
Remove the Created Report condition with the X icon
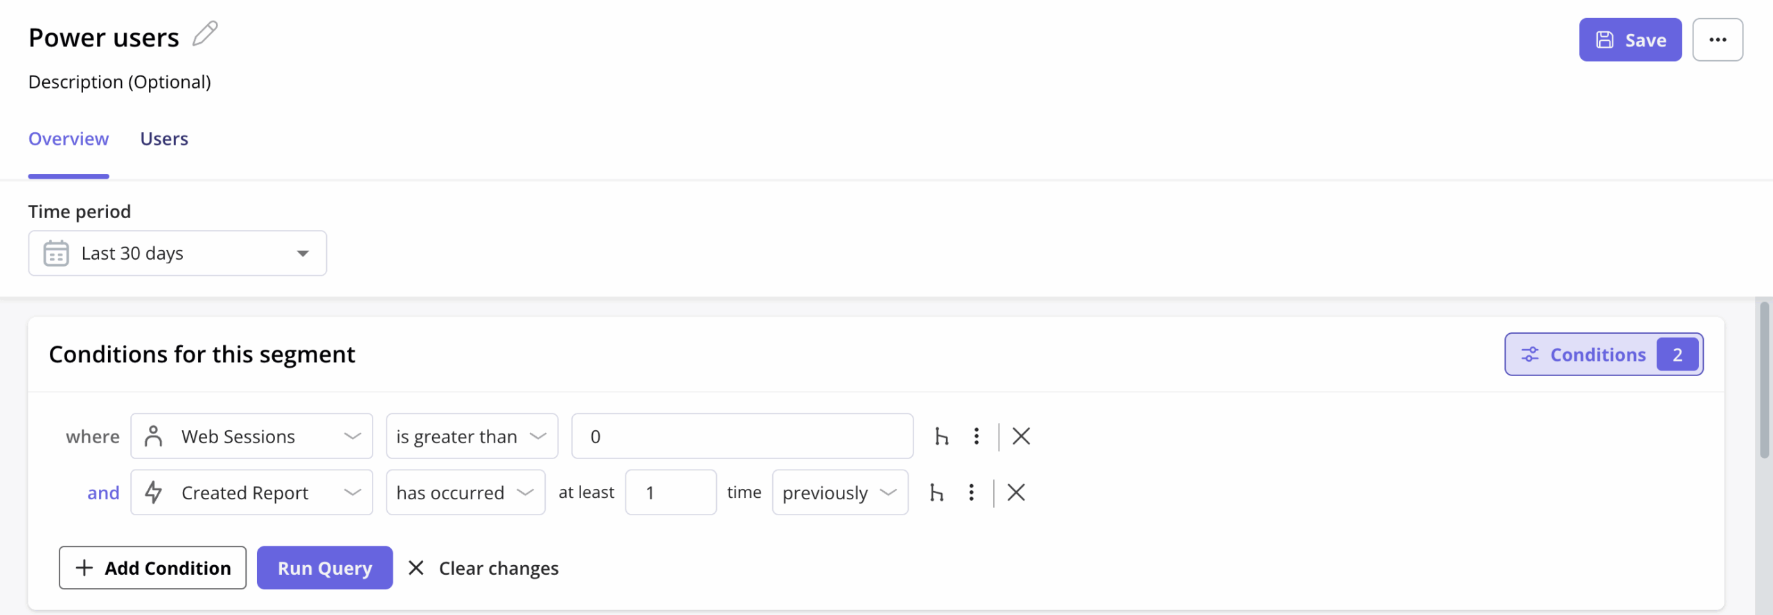(1016, 492)
